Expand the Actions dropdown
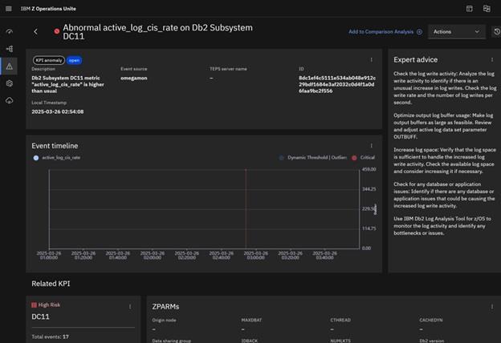This screenshot has width=501, height=343. (x=456, y=32)
